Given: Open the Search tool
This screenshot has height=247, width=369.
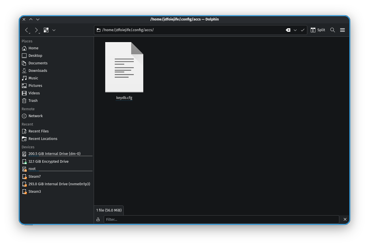Looking at the screenshot, I should click(333, 30).
